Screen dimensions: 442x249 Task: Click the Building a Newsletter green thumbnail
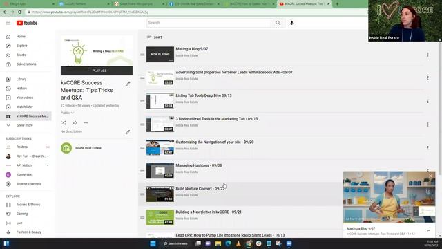(160, 217)
